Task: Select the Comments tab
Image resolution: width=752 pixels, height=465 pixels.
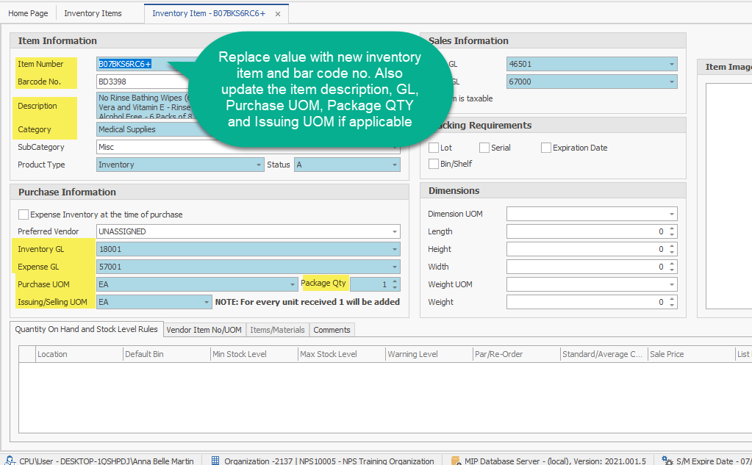Action: (332, 330)
